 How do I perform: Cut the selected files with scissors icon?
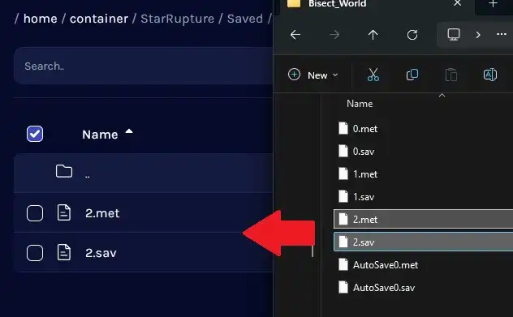point(373,75)
